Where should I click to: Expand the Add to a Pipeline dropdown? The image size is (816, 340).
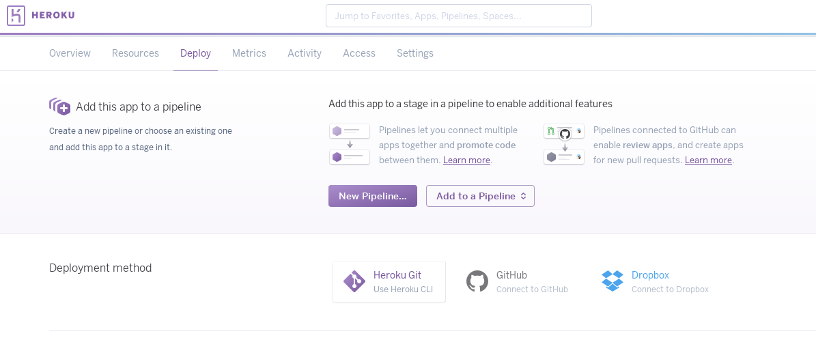tap(480, 197)
